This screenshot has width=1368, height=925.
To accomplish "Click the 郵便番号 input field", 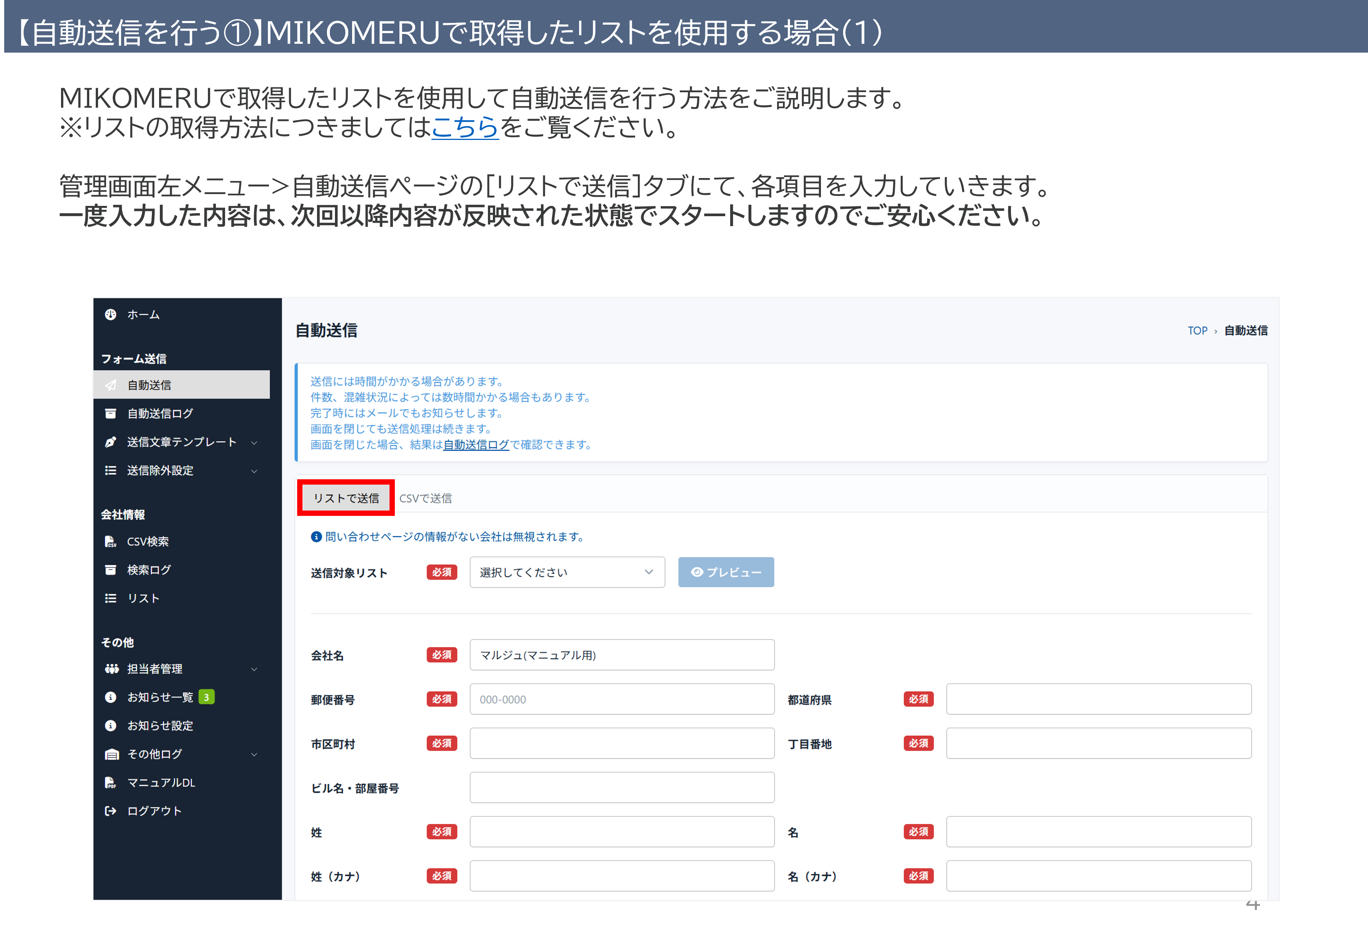I will [621, 699].
